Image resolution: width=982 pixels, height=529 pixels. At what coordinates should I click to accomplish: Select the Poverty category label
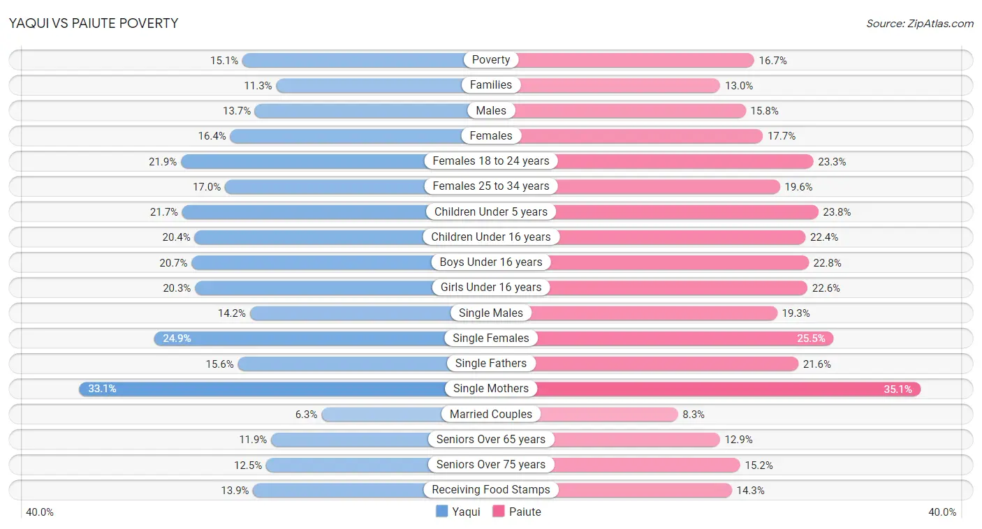(x=491, y=60)
